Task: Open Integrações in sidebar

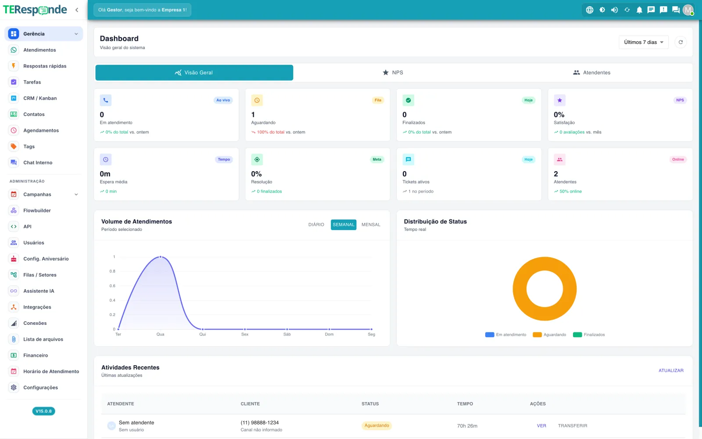Action: (43, 307)
